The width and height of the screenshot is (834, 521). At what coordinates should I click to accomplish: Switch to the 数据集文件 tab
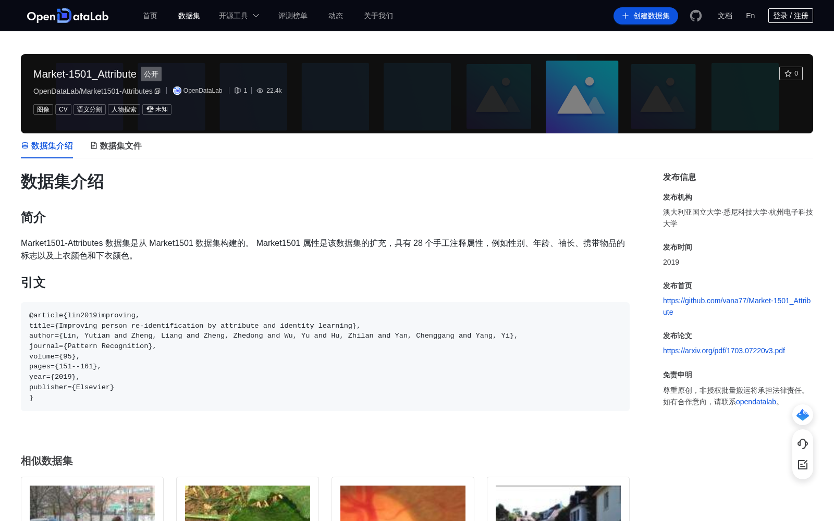point(116,146)
